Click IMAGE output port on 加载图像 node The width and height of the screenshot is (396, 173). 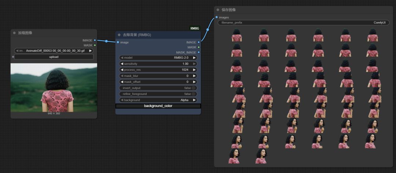click(95, 40)
